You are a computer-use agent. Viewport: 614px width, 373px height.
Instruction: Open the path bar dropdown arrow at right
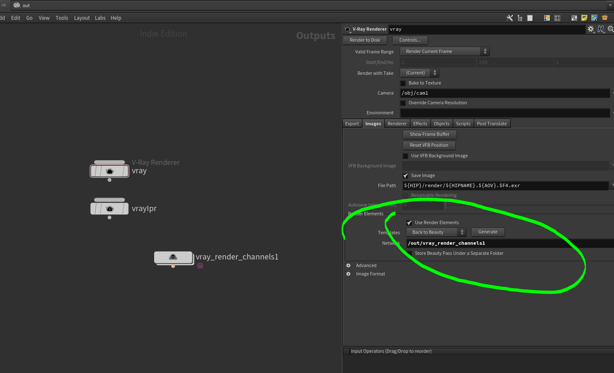(610, 5)
